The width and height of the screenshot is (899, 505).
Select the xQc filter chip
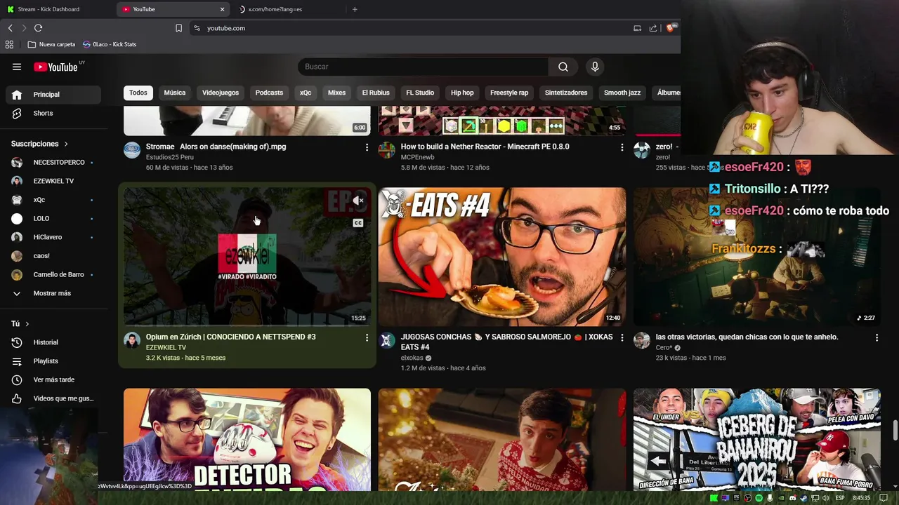coord(306,93)
